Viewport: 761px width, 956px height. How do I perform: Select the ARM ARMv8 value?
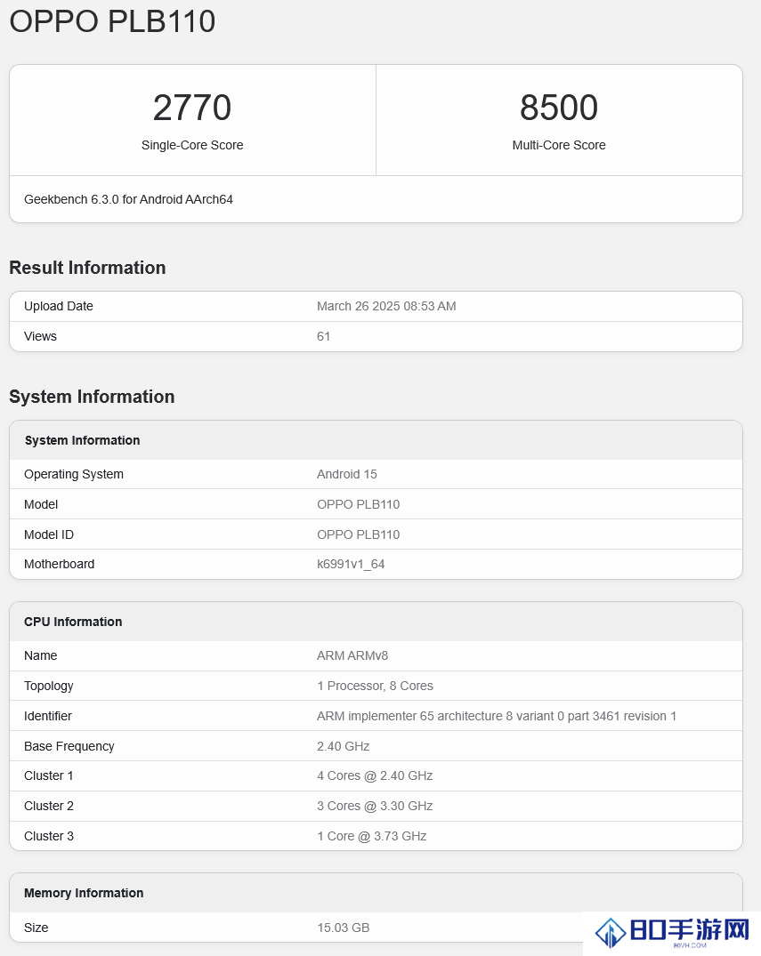(x=352, y=655)
